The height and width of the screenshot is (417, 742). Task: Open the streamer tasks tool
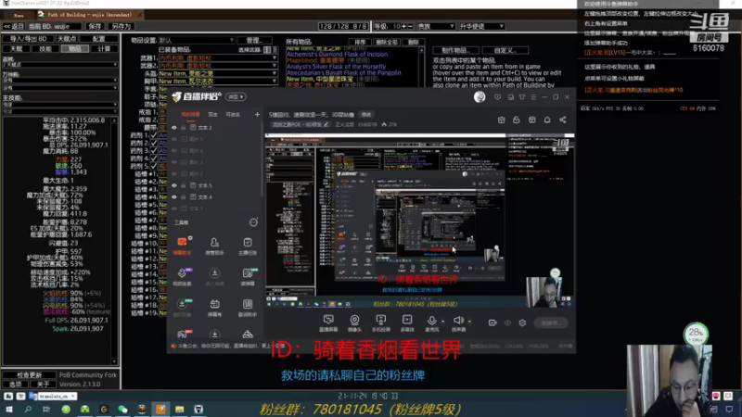247,246
